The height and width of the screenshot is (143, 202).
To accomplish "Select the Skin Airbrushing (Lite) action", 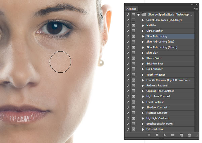I will pos(170,42).
